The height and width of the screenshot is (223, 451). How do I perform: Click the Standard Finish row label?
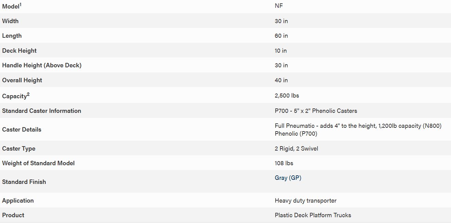24,182
